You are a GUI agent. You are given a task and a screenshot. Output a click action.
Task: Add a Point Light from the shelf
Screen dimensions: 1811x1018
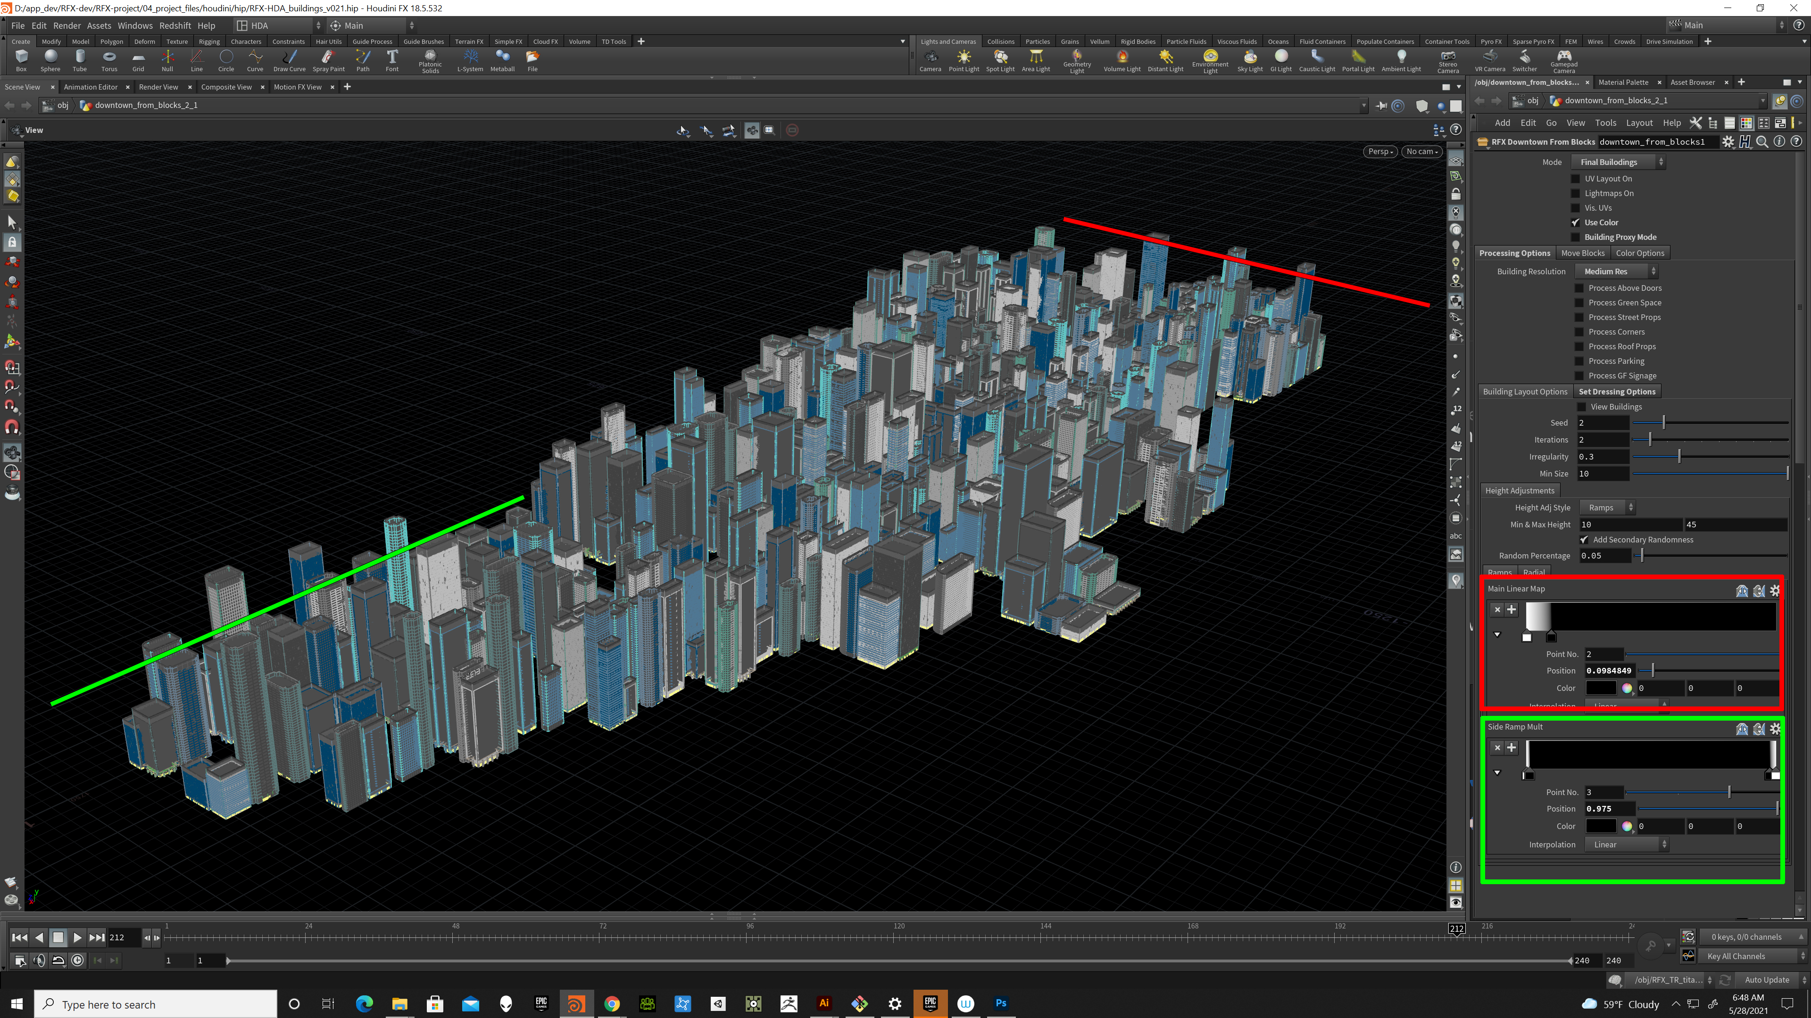click(964, 60)
